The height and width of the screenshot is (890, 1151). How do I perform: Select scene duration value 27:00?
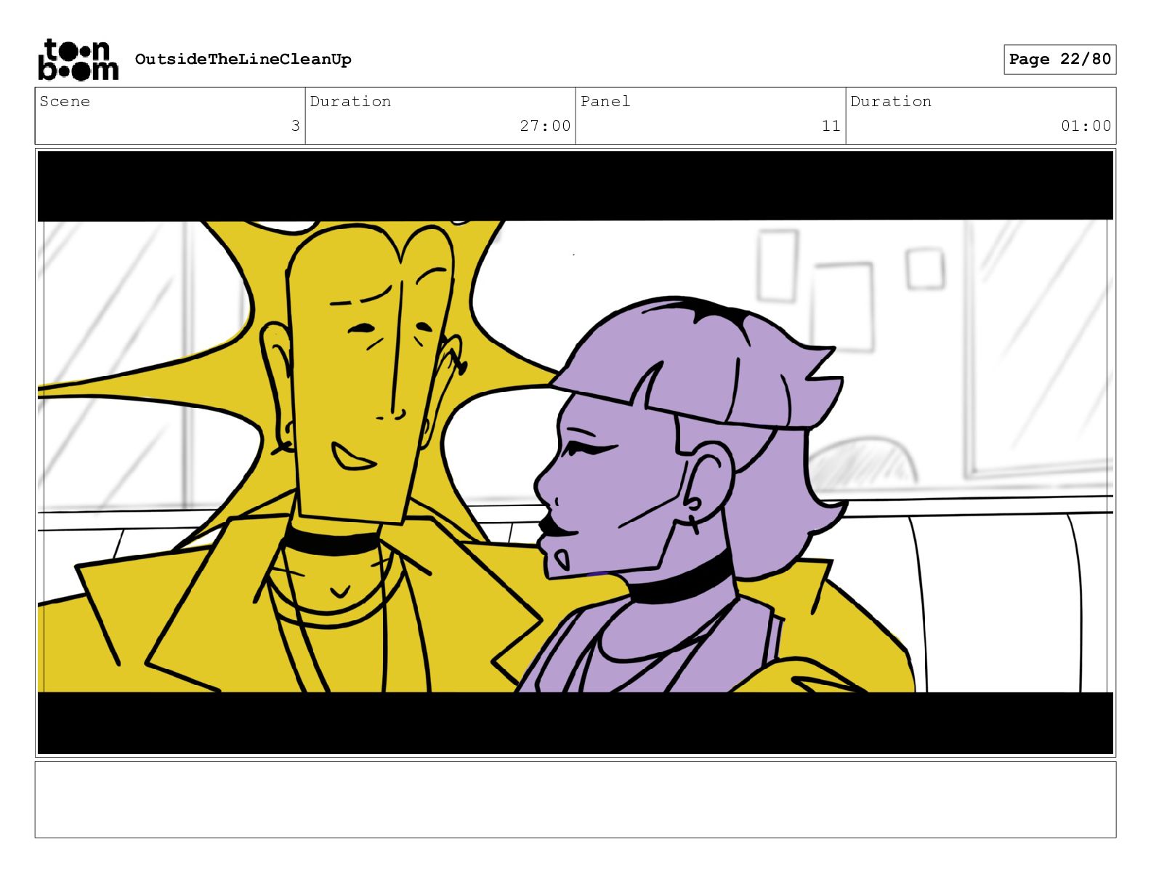(x=545, y=126)
